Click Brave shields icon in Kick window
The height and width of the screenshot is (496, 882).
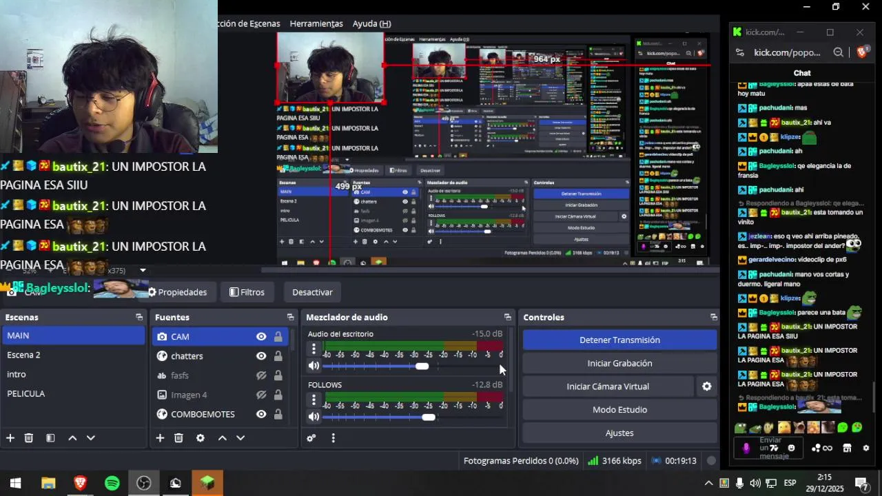[861, 52]
